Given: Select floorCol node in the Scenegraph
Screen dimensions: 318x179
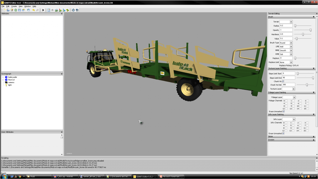Looking at the screenshot, I should pyautogui.click(x=11, y=80).
